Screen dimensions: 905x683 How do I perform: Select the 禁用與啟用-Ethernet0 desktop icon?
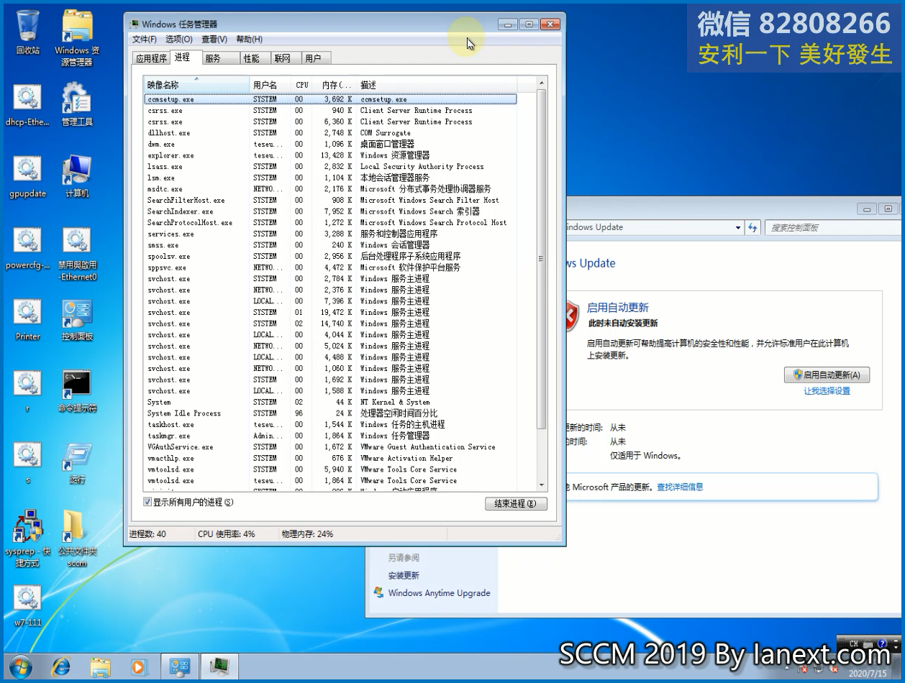pos(77,254)
